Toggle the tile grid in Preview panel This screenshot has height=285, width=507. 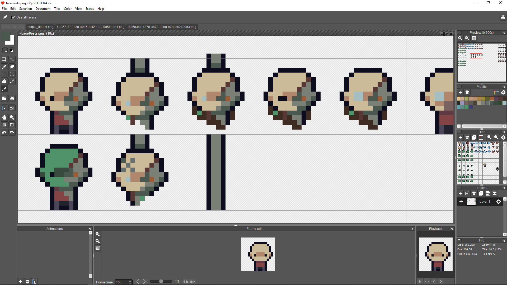click(x=474, y=38)
